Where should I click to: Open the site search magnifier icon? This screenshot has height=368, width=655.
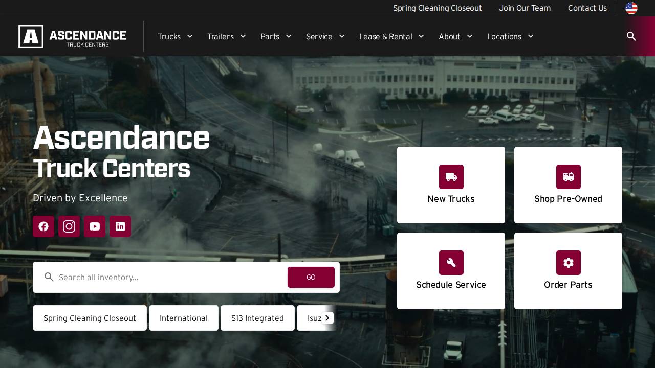(631, 36)
